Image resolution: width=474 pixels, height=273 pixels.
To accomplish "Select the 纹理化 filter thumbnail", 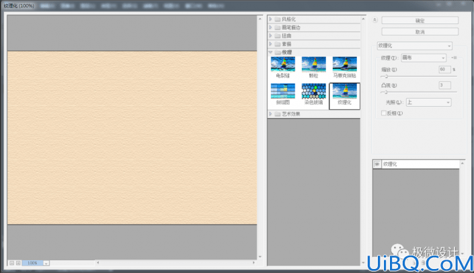I will click(x=345, y=96).
